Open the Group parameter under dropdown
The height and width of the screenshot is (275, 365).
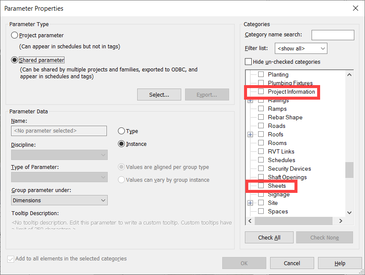(59, 200)
